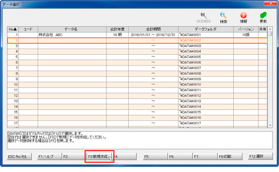Select the 株式会社 ABC data name cell
Viewport: 279px width, 172px height.
pos(72,35)
